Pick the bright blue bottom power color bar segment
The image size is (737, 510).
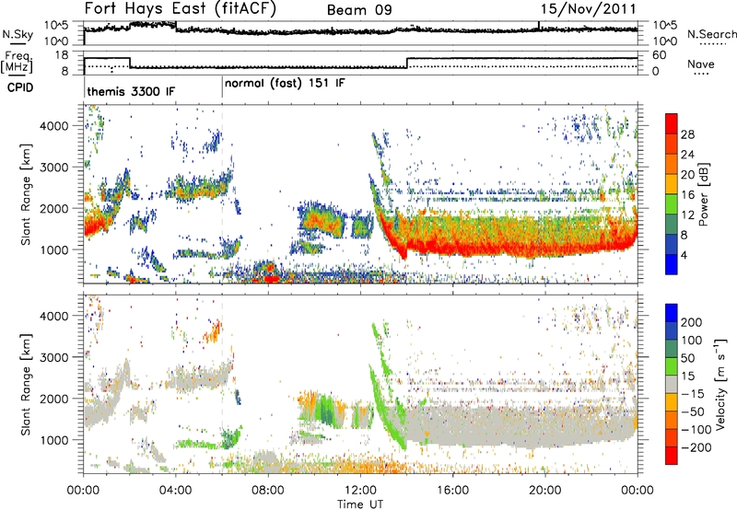pos(672,265)
